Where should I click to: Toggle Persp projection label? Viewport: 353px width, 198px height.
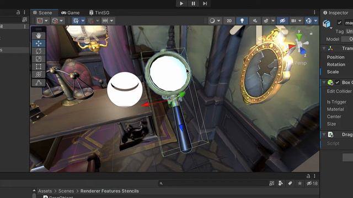[301, 63]
